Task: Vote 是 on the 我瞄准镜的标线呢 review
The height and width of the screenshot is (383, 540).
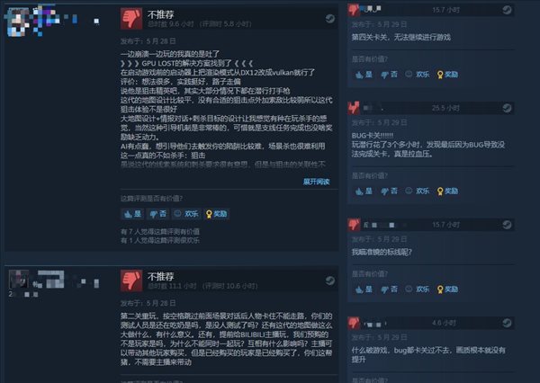Action: [x=364, y=289]
